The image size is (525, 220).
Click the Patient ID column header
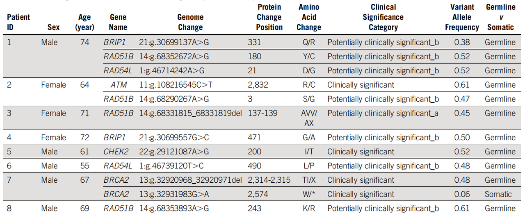(x=18, y=22)
